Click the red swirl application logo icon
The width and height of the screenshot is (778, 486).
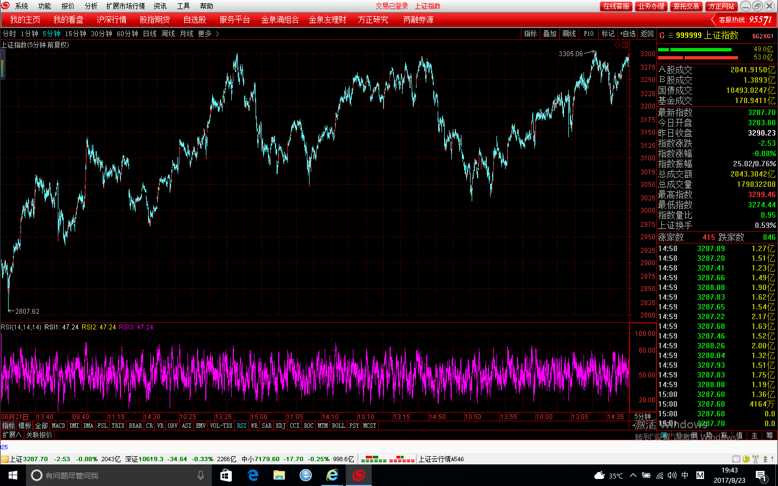pos(5,5)
